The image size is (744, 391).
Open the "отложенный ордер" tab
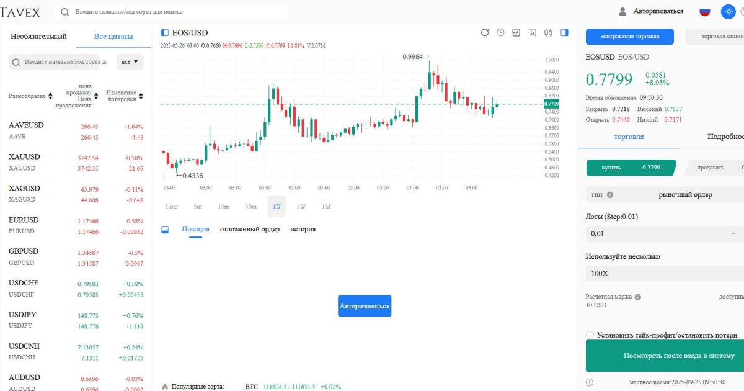coord(250,229)
